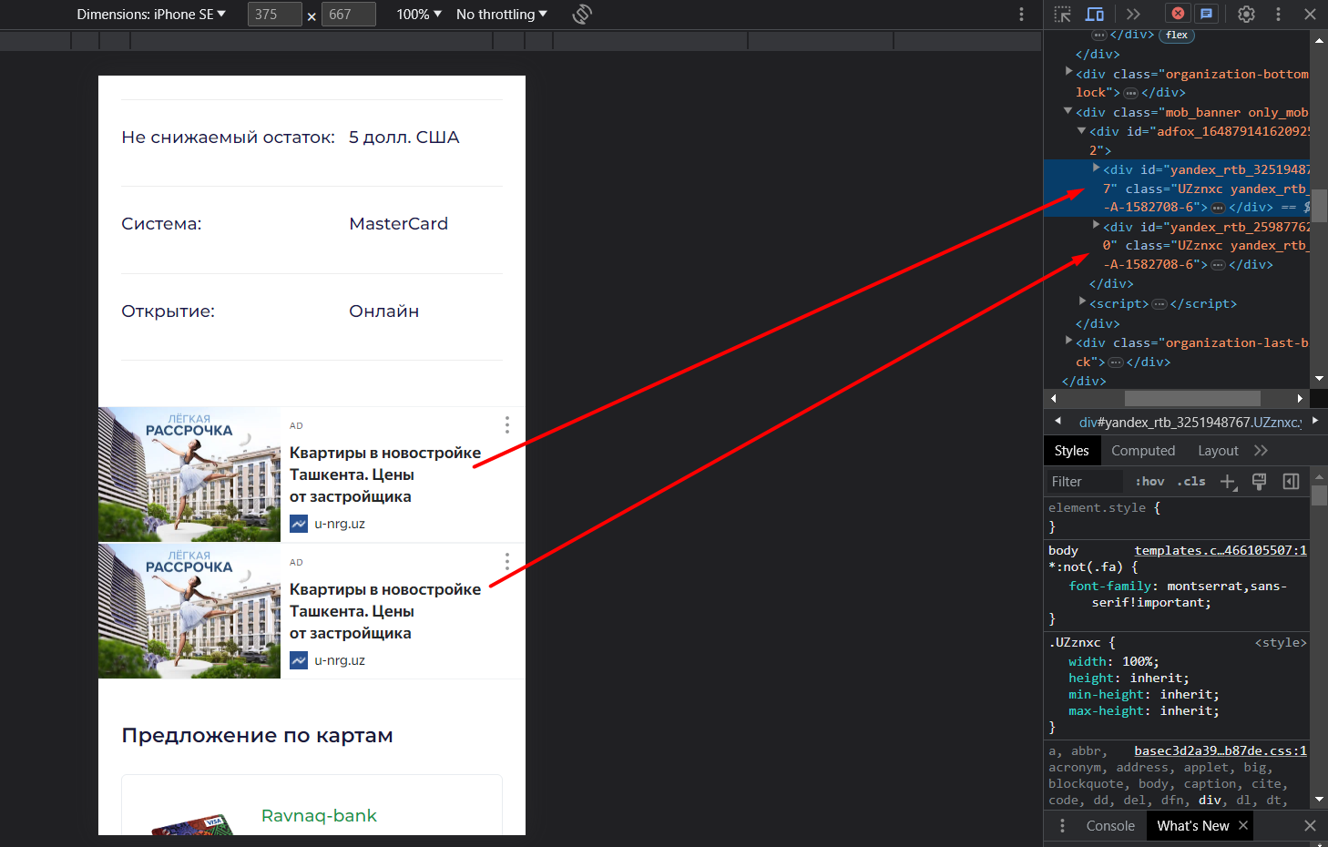Open the Dimensions iPhone SE dropdown
The width and height of the screenshot is (1328, 847).
pos(151,14)
